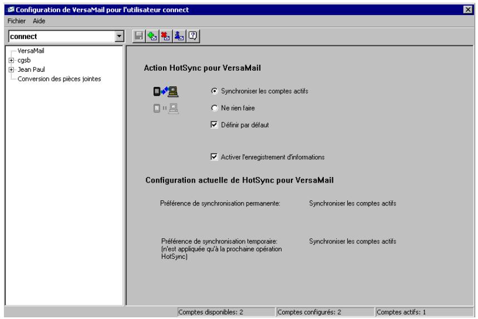Click the VersaMail title bar icon
Screen dimensions: 478x319
point(11,10)
